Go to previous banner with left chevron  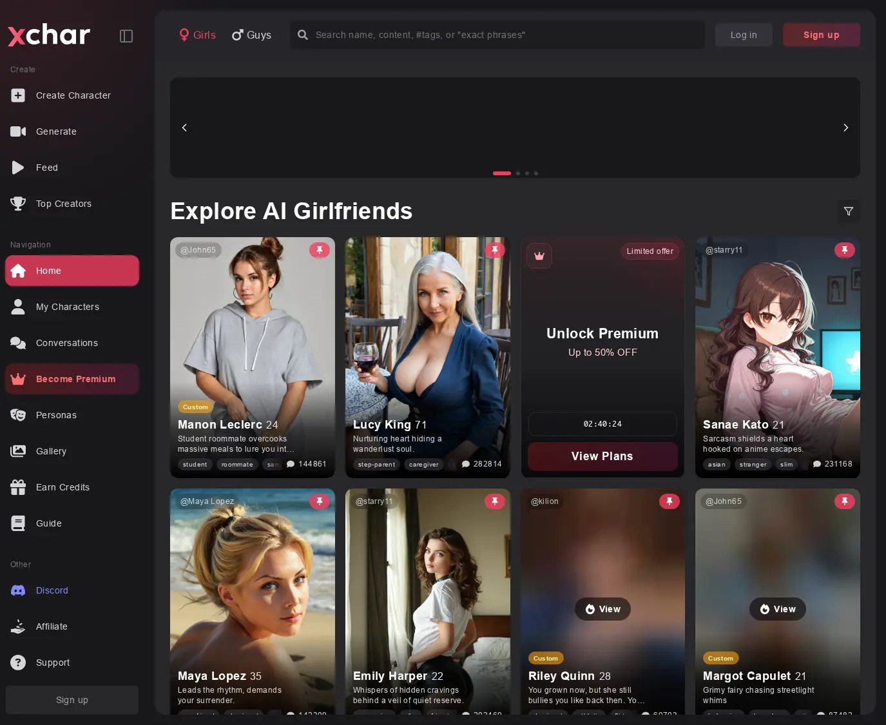[184, 128]
